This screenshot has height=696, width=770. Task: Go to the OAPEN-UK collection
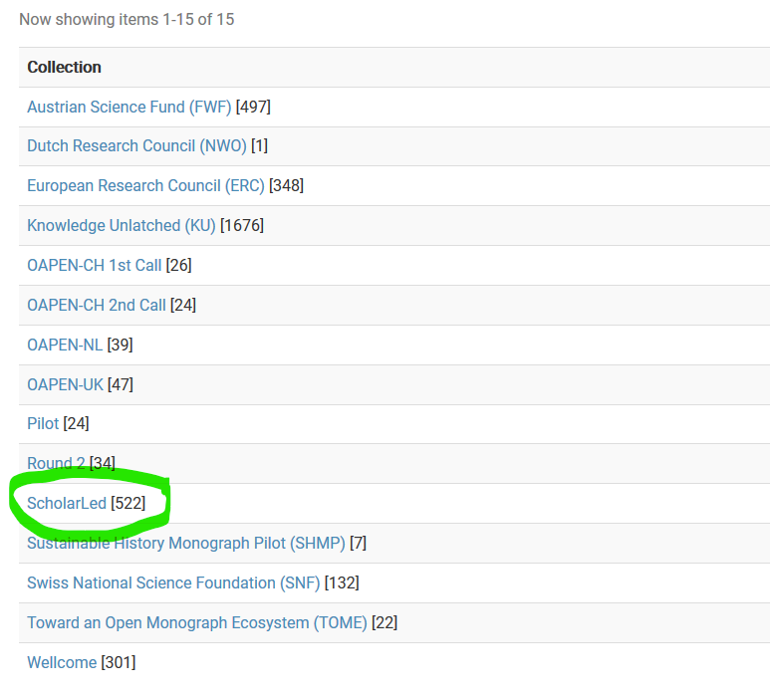coord(66,384)
